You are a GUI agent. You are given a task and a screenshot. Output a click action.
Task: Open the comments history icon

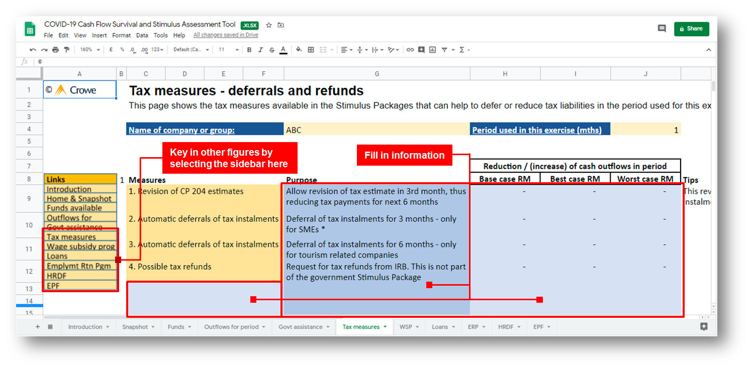pyautogui.click(x=662, y=29)
